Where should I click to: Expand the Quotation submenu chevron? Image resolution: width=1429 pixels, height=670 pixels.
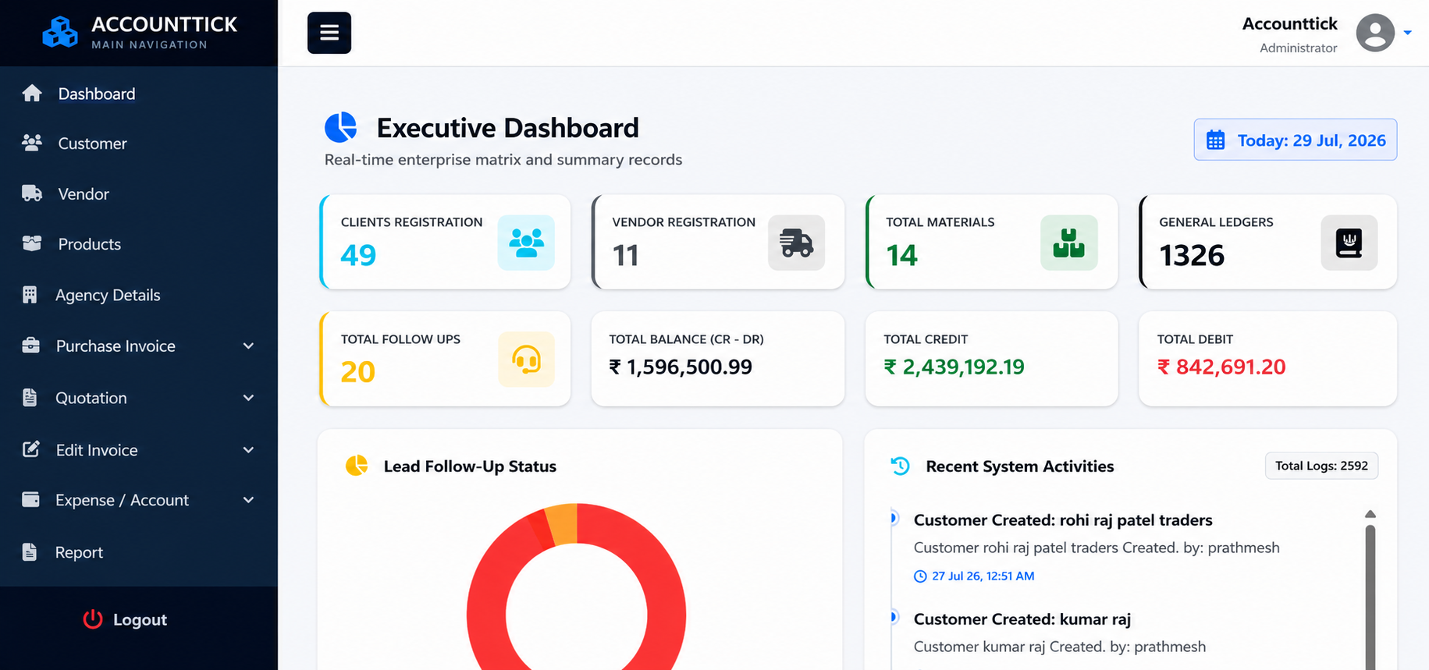248,398
